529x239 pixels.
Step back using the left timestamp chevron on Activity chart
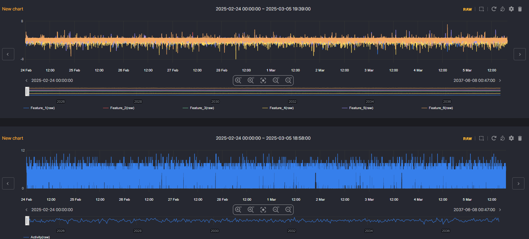tap(26, 209)
